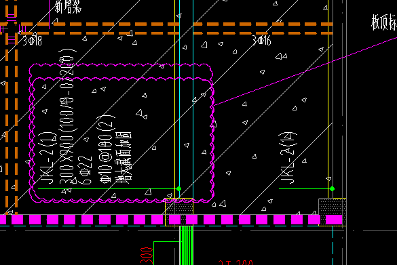Screen dimensions: 397x265
Task: Select the orange dashed horizontal beam line
Action: tap(167, 28)
